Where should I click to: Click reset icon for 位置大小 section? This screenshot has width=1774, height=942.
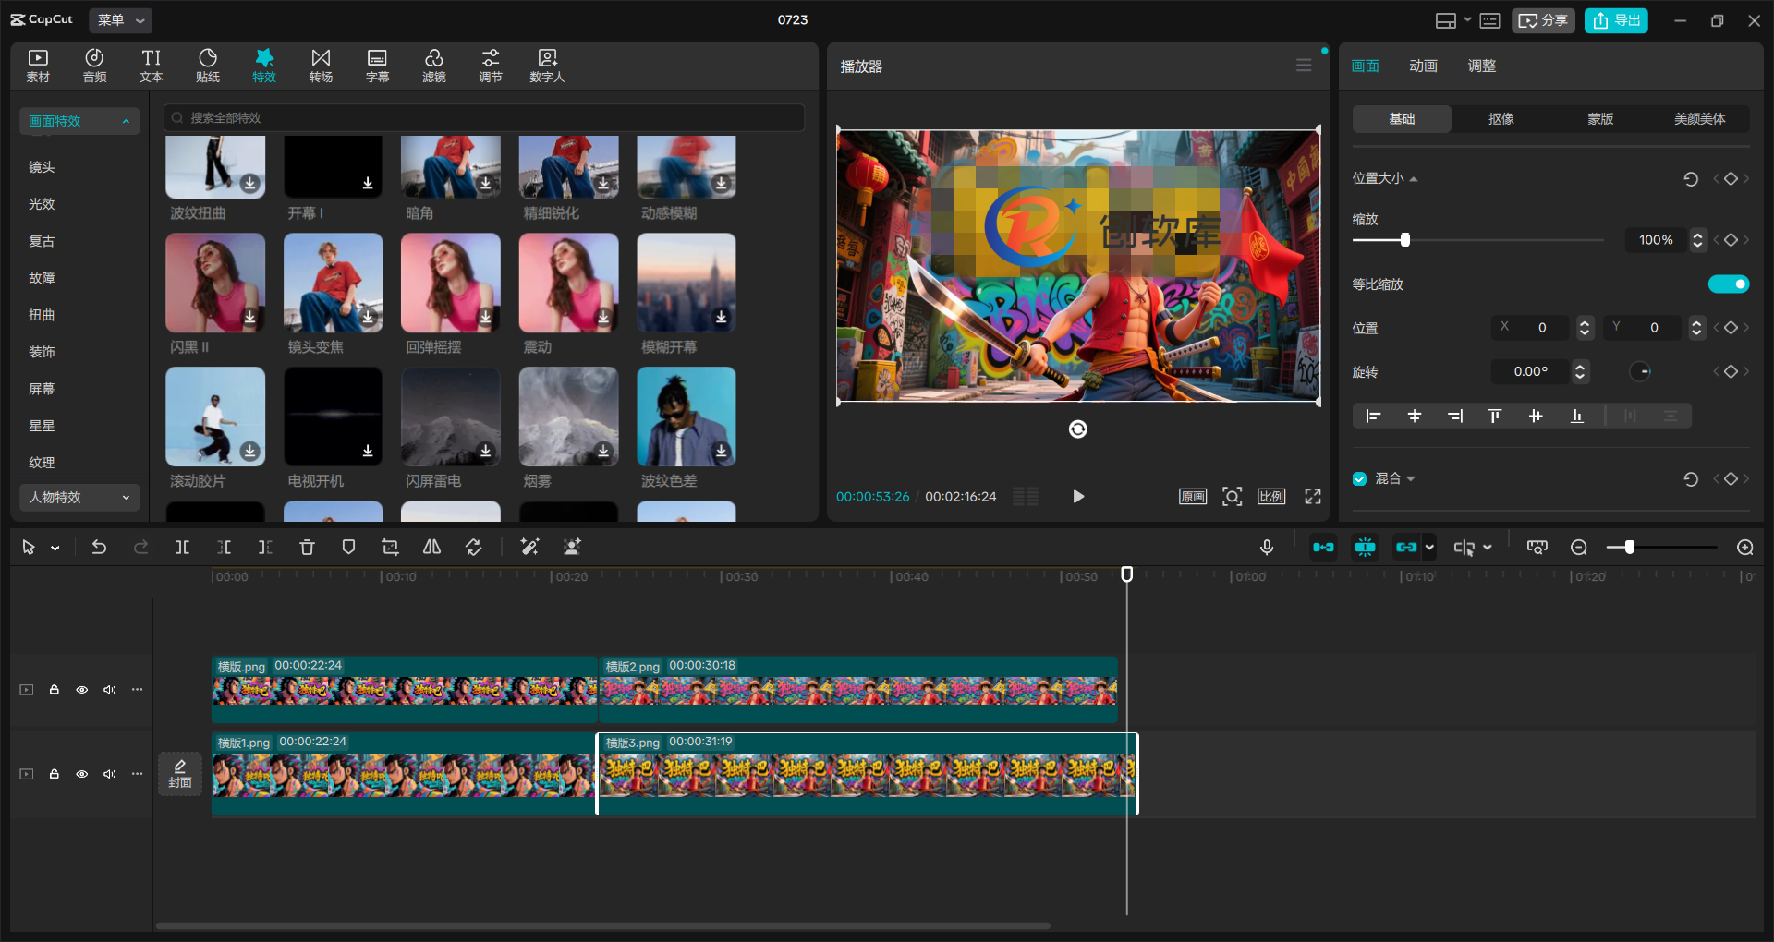coord(1691,179)
